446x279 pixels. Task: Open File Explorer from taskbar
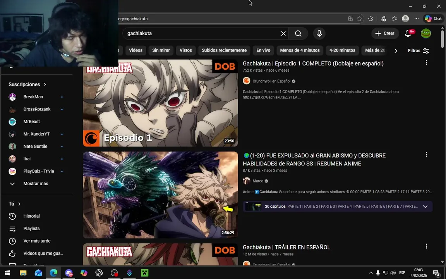pos(23,273)
